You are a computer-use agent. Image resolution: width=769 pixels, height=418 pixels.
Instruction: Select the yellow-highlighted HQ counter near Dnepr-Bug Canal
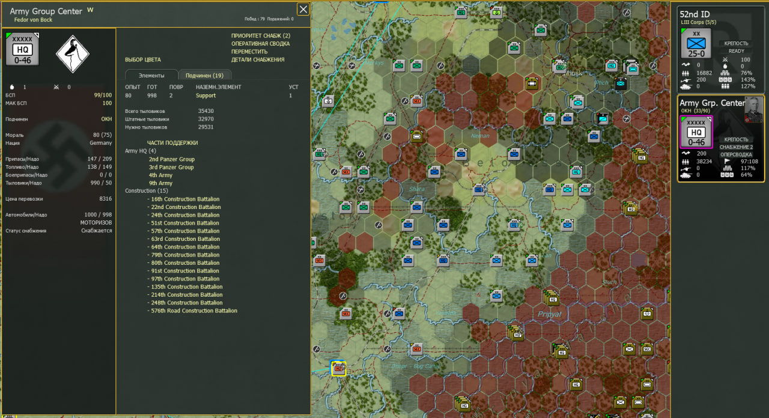pos(338,368)
